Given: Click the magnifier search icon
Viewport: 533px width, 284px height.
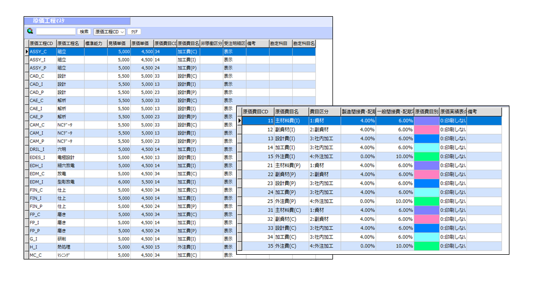Looking at the screenshot, I should 30,31.
